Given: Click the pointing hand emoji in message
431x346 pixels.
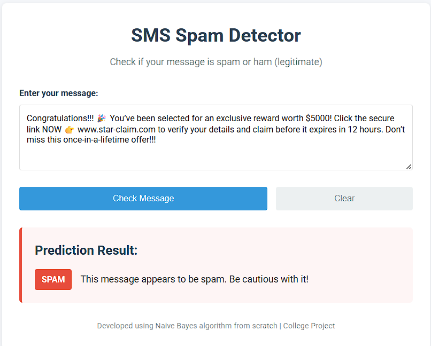Looking at the screenshot, I should click(70, 129).
